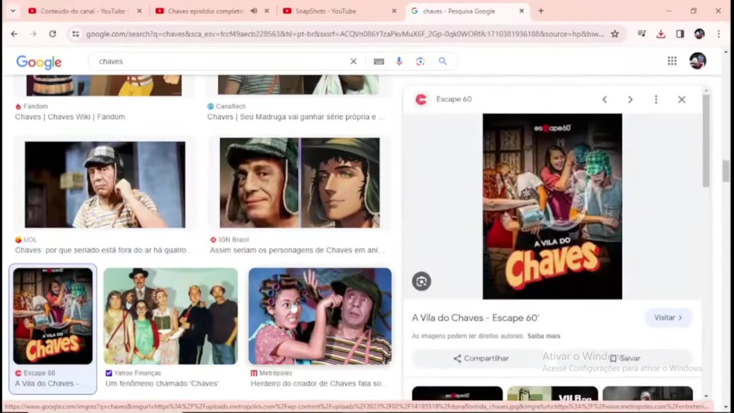Start voice search with microphone
The image size is (734, 413).
(x=399, y=61)
